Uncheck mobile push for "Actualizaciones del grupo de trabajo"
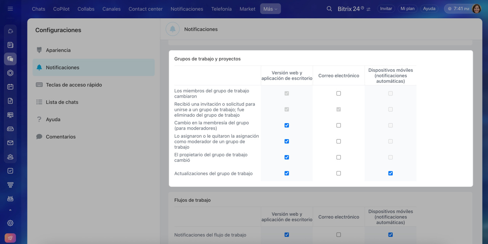Viewport: 488px width, 244px height. coord(390,173)
